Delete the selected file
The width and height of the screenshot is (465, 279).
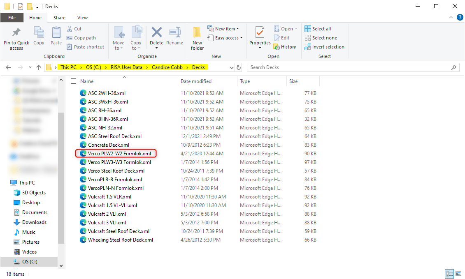click(156, 37)
